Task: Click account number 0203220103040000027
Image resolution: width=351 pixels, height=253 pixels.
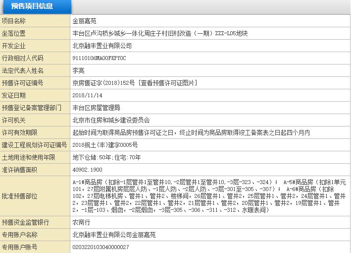Action: point(100,247)
